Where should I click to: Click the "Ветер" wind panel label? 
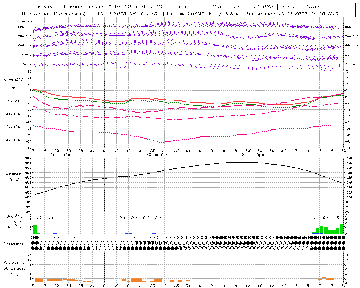coord(26,21)
